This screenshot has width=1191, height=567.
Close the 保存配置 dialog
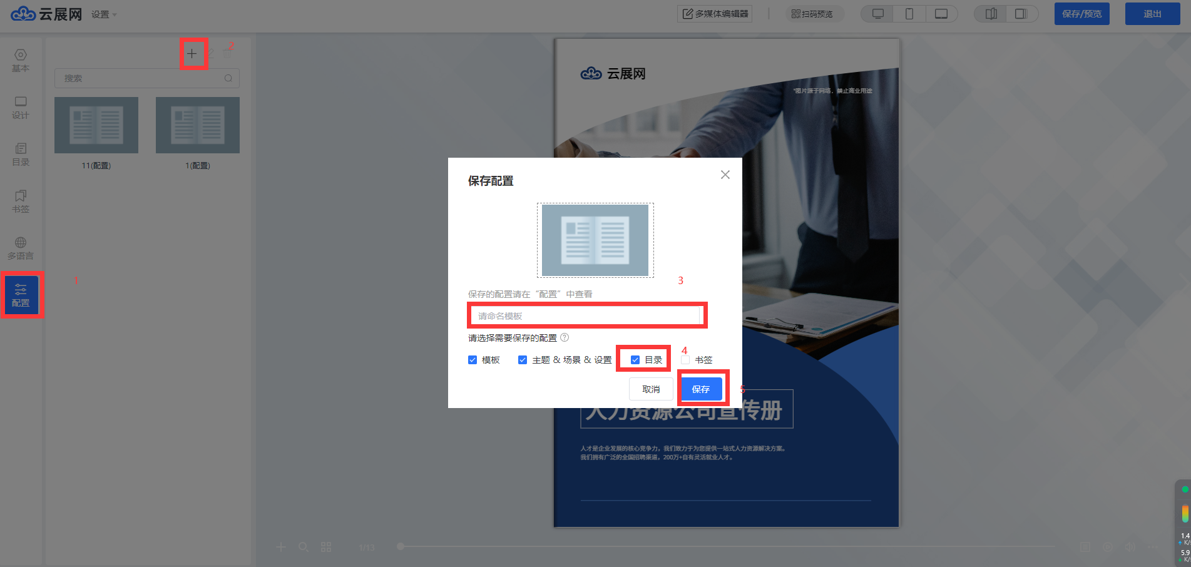[725, 175]
